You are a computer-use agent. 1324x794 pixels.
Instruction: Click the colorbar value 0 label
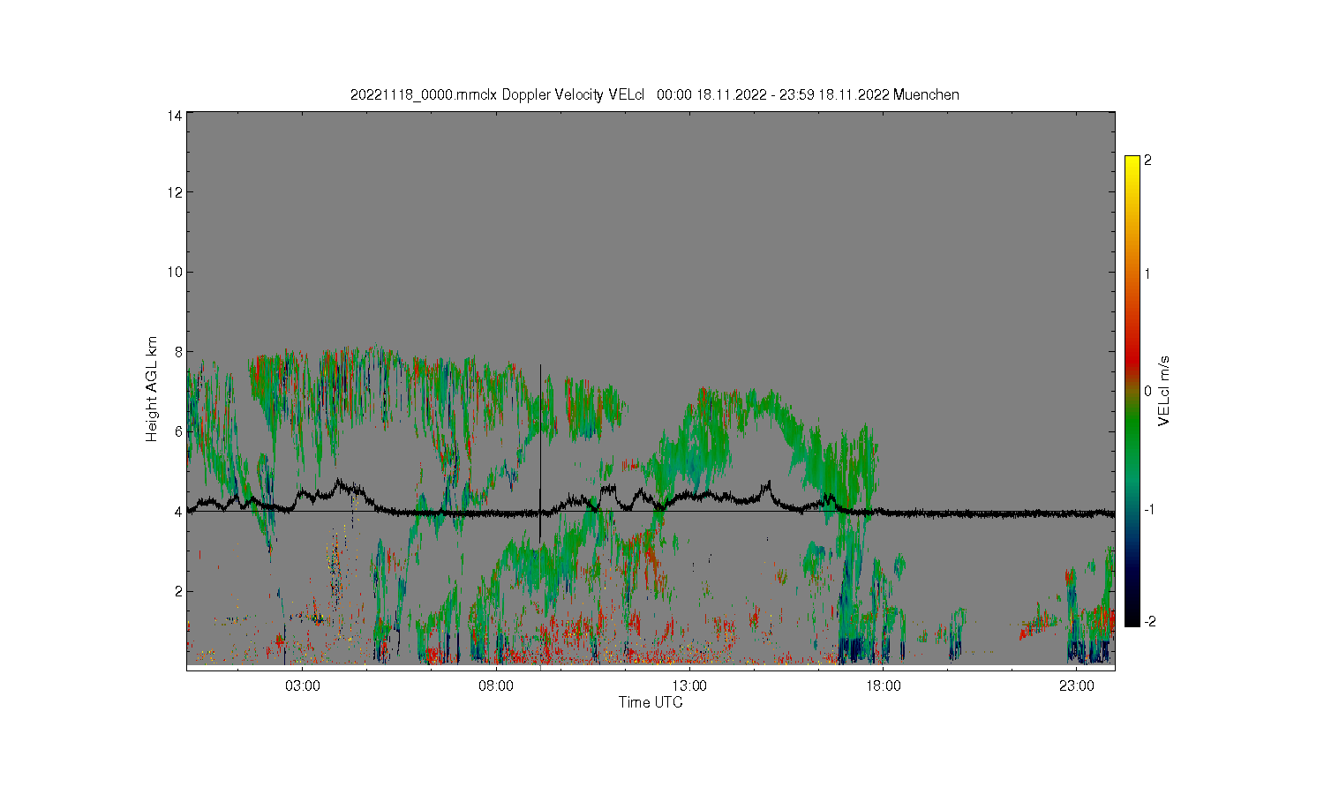pyautogui.click(x=1147, y=391)
